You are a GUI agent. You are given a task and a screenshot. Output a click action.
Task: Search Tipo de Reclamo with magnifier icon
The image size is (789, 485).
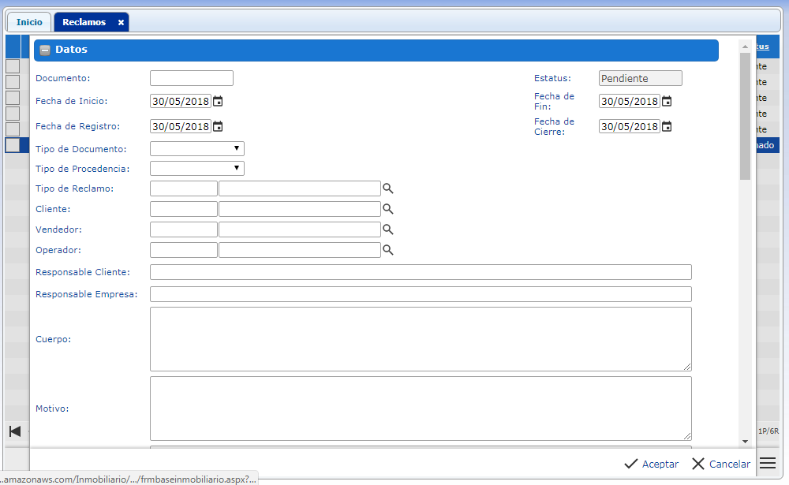[x=387, y=188]
